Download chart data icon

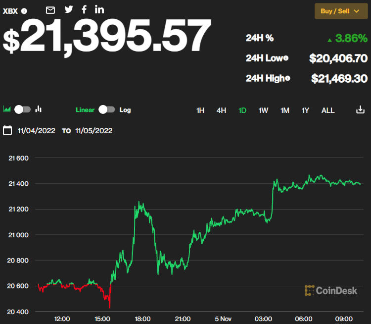(360, 109)
